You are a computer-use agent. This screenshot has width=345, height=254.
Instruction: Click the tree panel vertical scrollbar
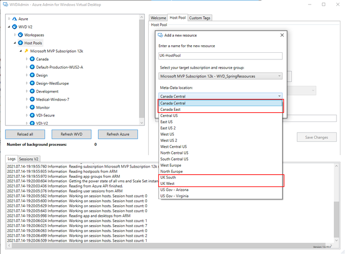click(142, 70)
